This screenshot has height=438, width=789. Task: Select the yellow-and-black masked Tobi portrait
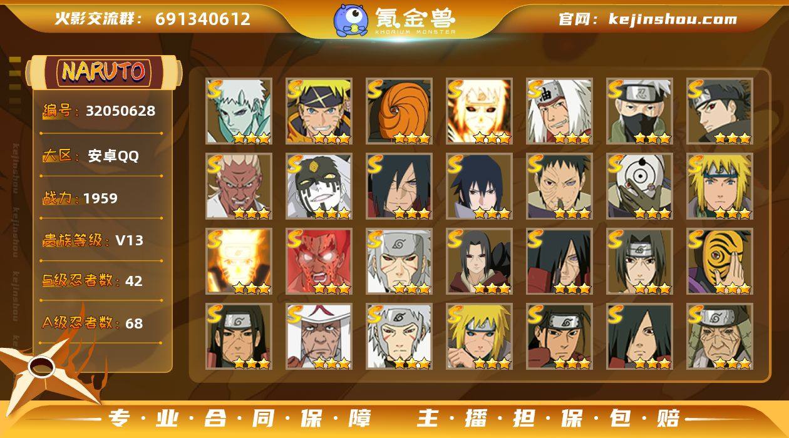(x=719, y=261)
